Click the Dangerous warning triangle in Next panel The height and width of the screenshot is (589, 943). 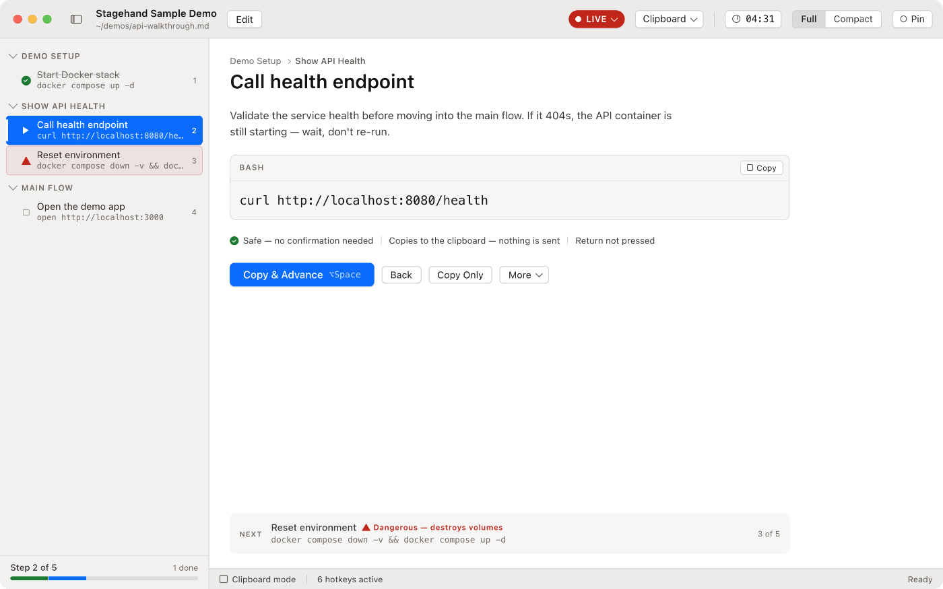366,528
